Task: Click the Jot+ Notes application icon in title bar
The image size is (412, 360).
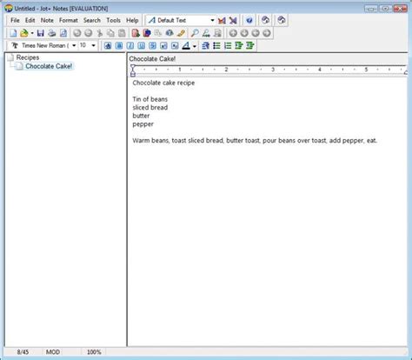Action: 9,9
